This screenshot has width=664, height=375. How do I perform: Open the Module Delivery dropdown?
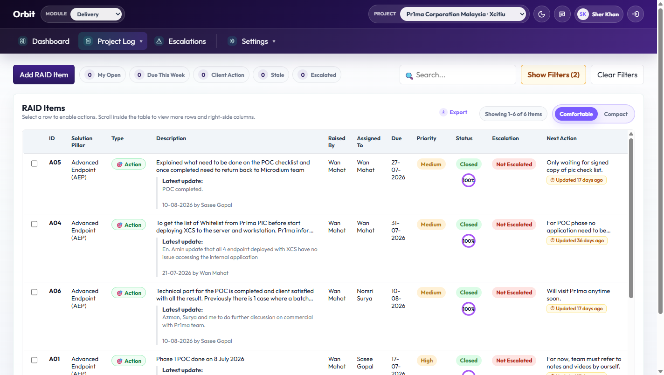(x=97, y=14)
